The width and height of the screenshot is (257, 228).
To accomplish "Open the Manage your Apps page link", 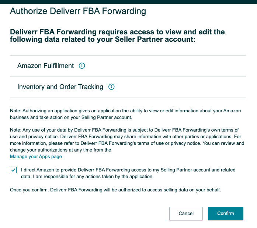I will [x=36, y=157].
